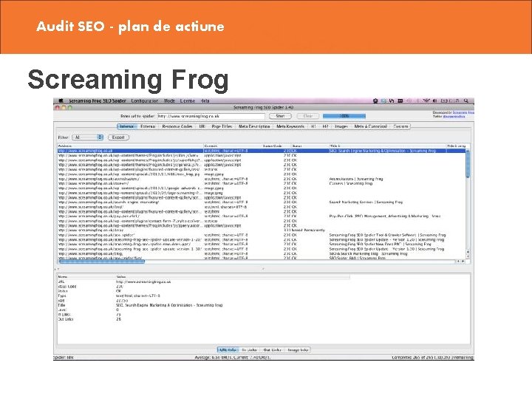Select the In Links bottom tab
This screenshot has width=532, height=399.
tap(250, 349)
